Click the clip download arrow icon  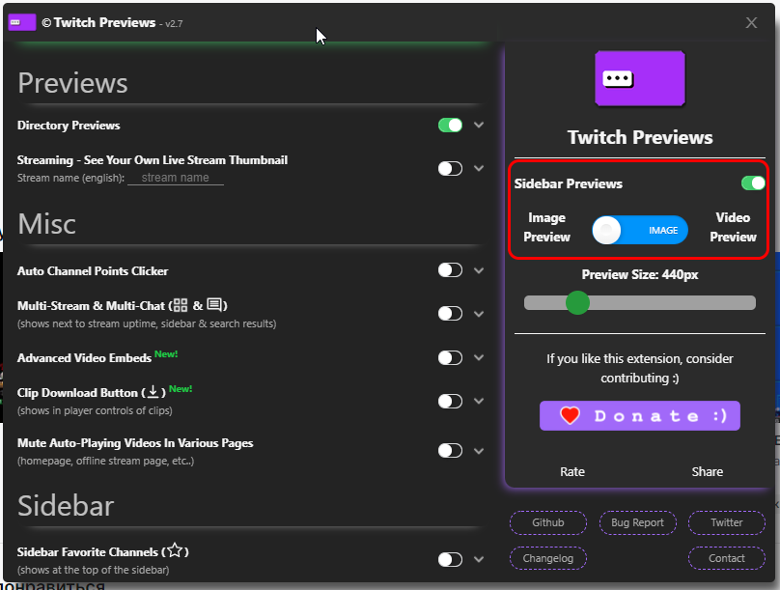pos(153,391)
